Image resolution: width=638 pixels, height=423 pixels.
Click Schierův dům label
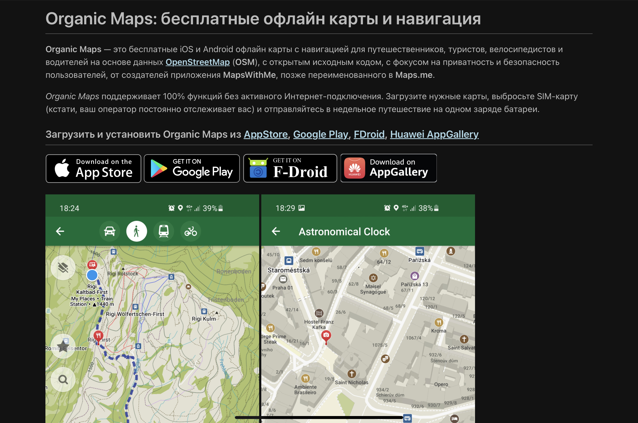(390, 395)
